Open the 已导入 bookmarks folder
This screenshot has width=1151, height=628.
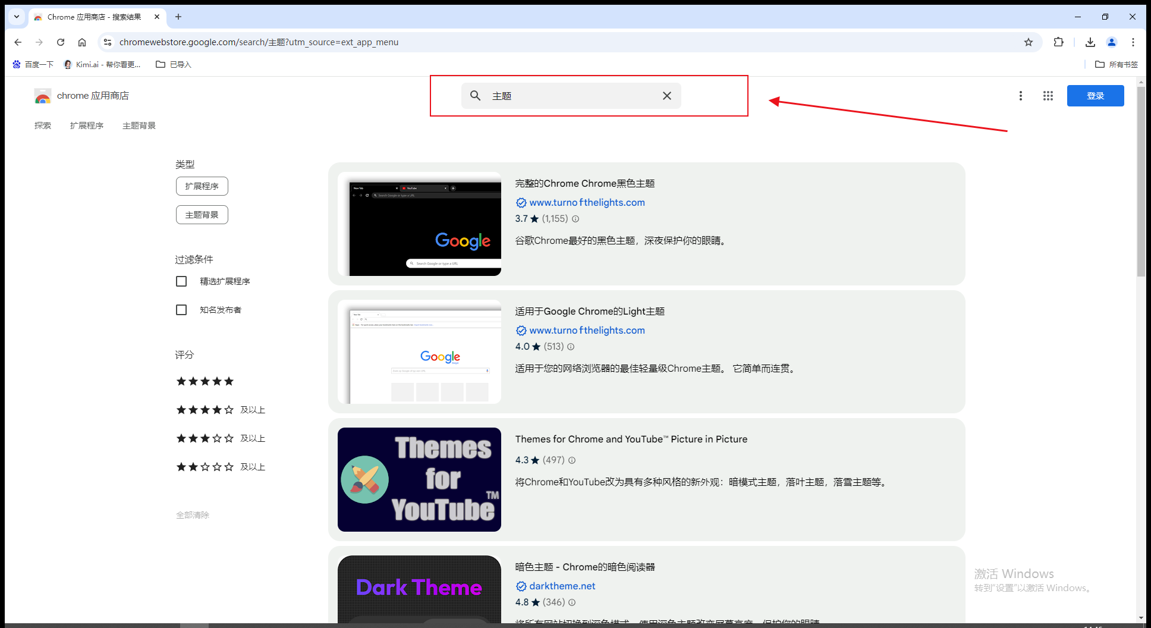click(174, 64)
